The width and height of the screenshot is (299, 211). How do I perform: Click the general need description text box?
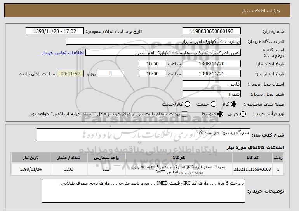click(143, 135)
